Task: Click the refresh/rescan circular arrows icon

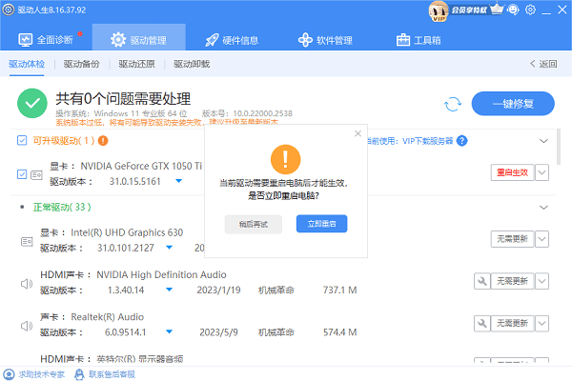Action: [454, 104]
